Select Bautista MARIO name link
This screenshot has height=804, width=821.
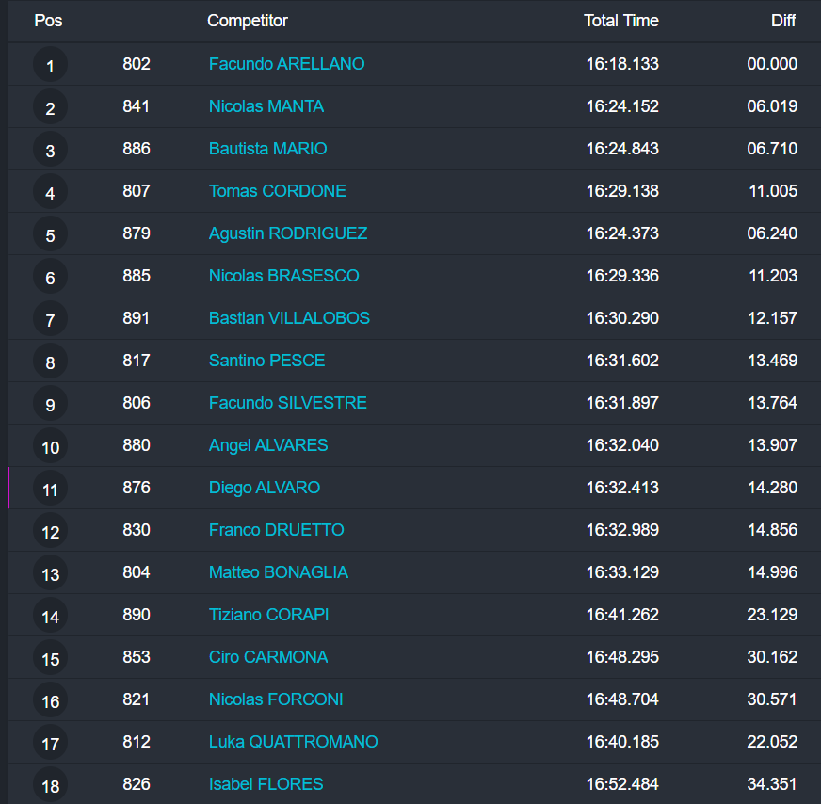(x=267, y=149)
